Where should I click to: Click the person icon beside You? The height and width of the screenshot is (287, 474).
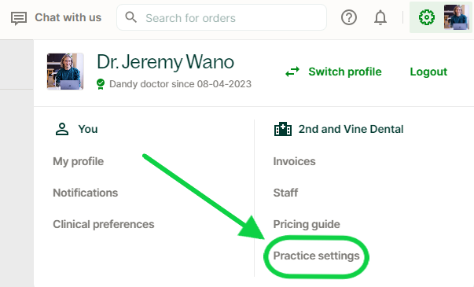pyautogui.click(x=62, y=129)
